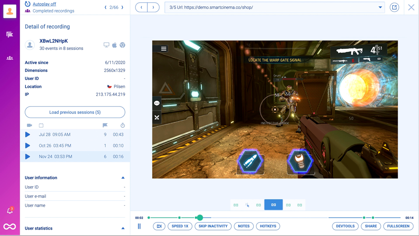The width and height of the screenshot is (419, 236).
Task: Collapse the User statistics section
Action: pyautogui.click(x=123, y=228)
